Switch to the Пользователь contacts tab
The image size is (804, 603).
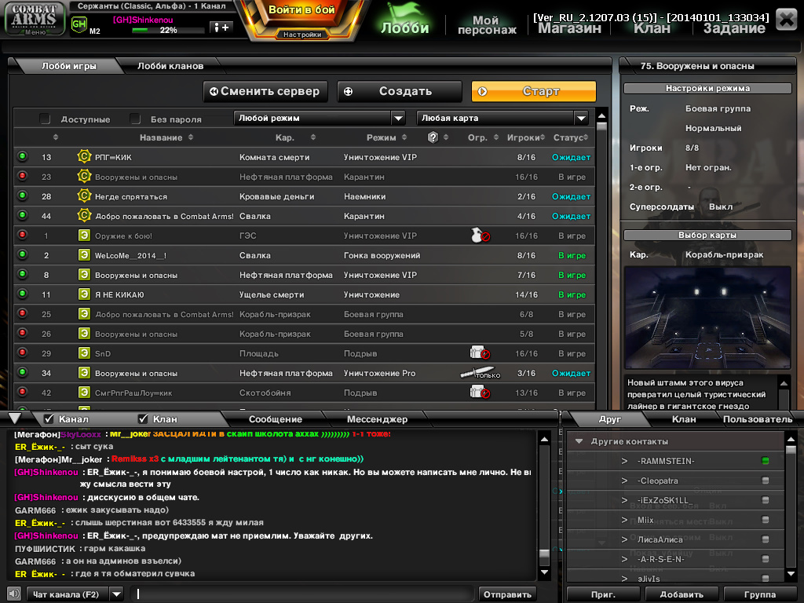pyautogui.click(x=758, y=419)
